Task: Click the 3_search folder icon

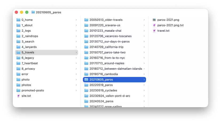Action: 18,42
